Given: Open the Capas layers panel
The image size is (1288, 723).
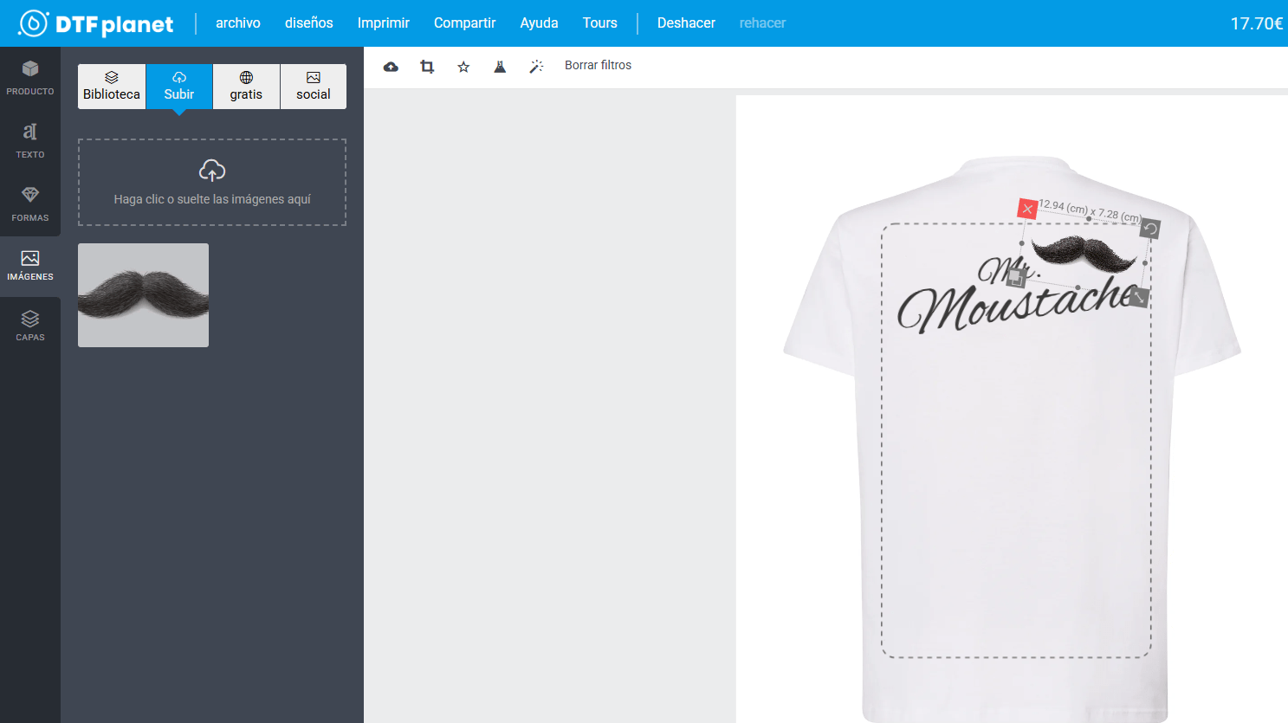Looking at the screenshot, I should [x=30, y=326].
